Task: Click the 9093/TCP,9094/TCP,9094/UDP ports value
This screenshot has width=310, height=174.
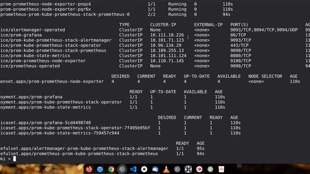Action: (x=263, y=30)
